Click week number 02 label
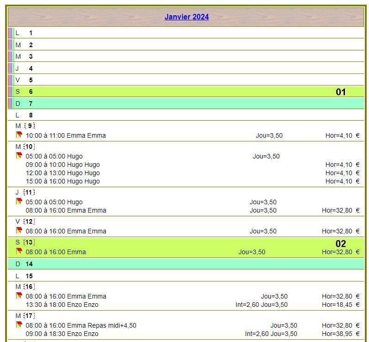369x342 pixels. pos(340,244)
